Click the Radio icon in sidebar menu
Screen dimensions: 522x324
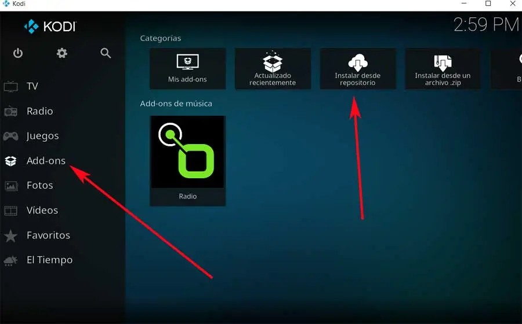(x=10, y=111)
